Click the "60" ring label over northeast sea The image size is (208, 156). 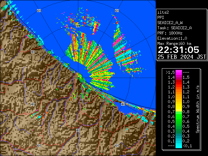[x=117, y=10]
